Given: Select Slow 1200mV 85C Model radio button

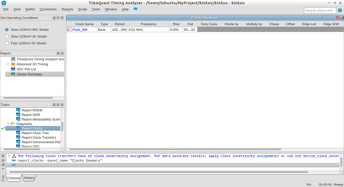Looking at the screenshot, I should coord(7,29).
